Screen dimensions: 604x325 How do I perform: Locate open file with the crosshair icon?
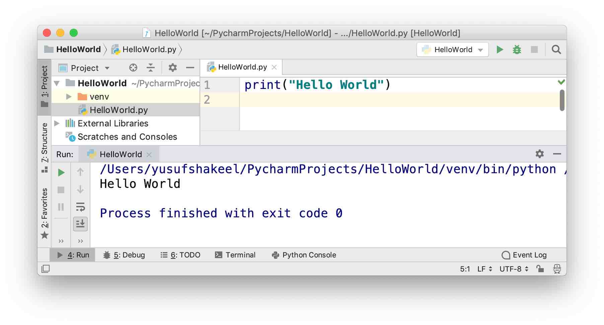(x=133, y=68)
